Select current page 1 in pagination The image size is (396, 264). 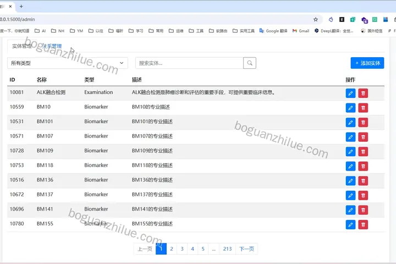[x=161, y=249]
